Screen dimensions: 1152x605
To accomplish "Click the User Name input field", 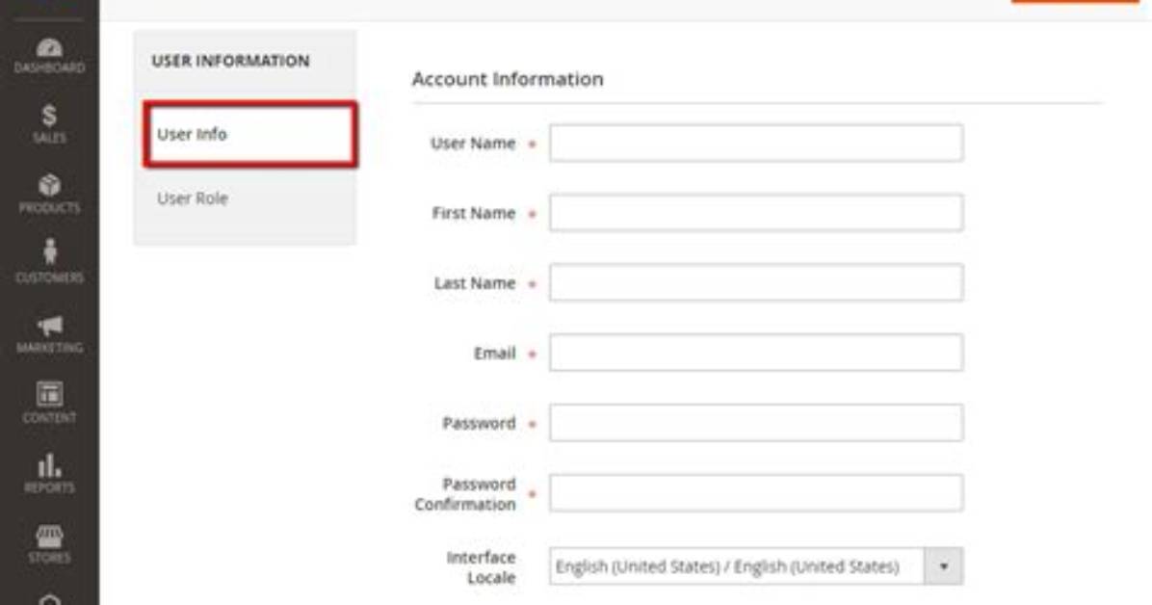I will pos(756,144).
